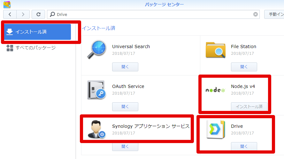Click the Package Center logo icon
The height and width of the screenshot is (159, 284).
click(x=7, y=4)
